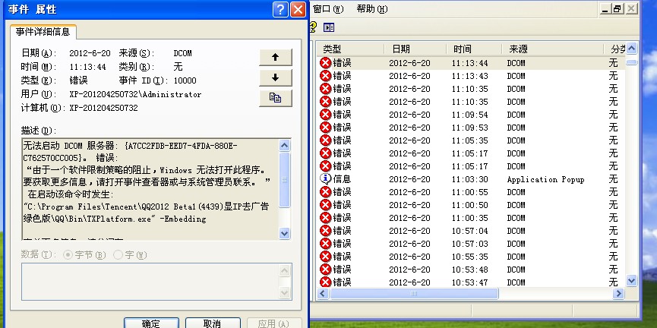Screen dimensions: 657x328
Task: Click the 11:09:53 event row time
Action: 469,128
